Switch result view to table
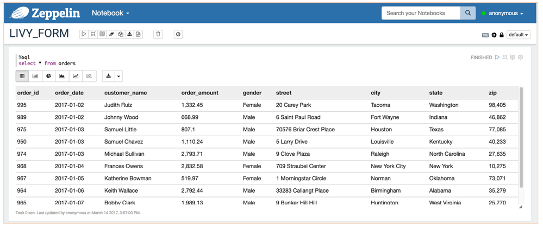 click(22, 76)
